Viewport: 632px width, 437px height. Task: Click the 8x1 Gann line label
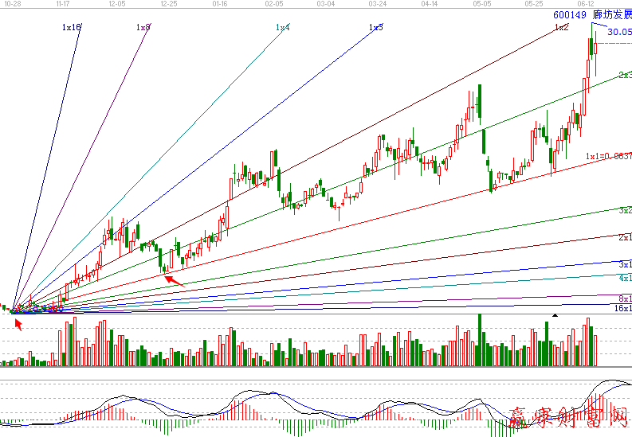point(625,298)
